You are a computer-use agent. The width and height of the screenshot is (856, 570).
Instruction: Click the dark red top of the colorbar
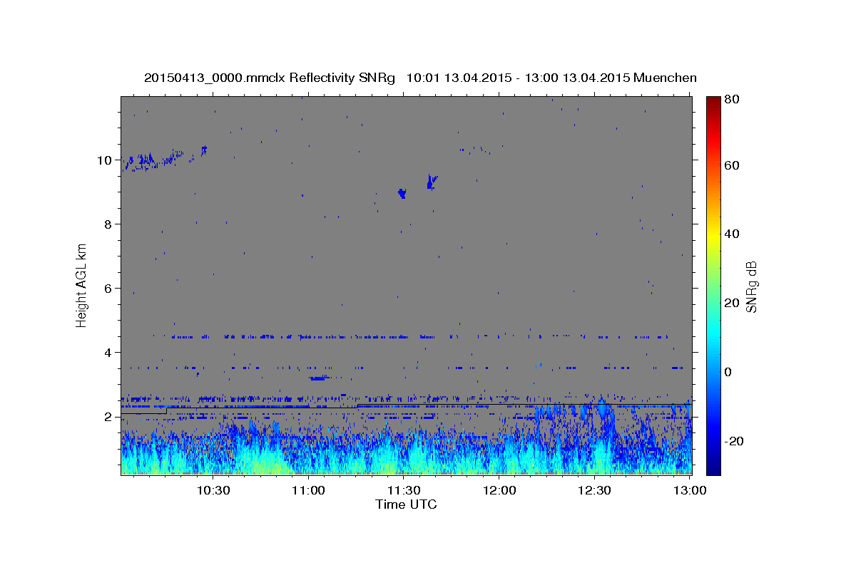(x=713, y=102)
